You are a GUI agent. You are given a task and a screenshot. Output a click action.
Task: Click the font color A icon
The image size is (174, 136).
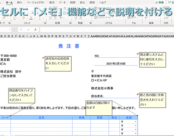pyautogui.click(x=31, y=18)
